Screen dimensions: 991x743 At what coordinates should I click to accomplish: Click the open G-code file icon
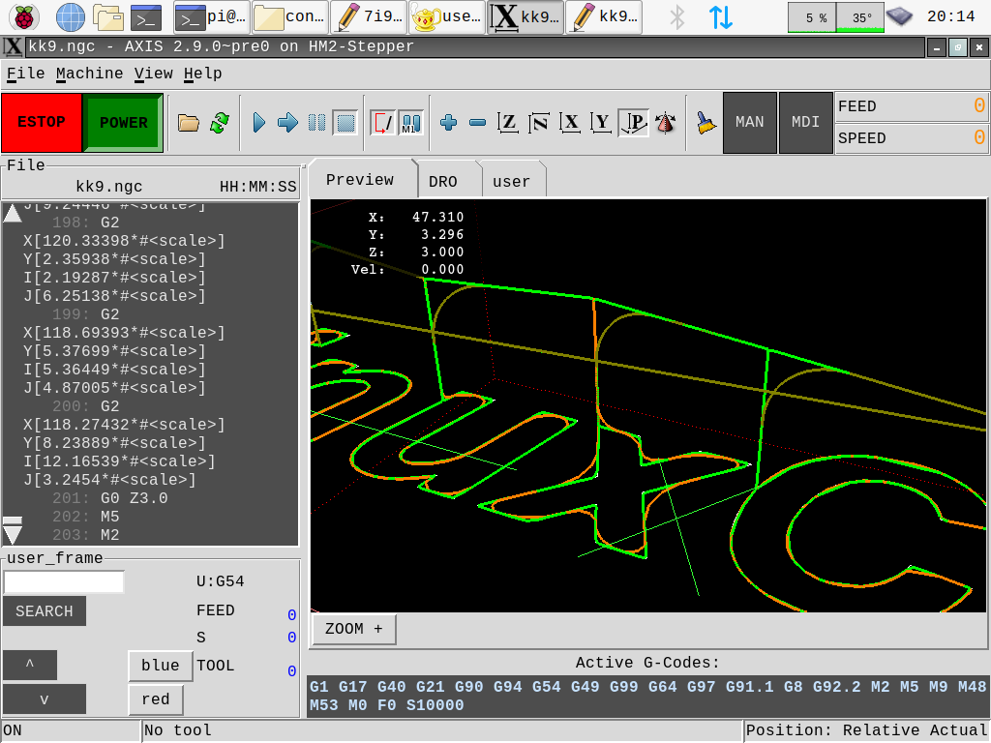[x=189, y=123]
